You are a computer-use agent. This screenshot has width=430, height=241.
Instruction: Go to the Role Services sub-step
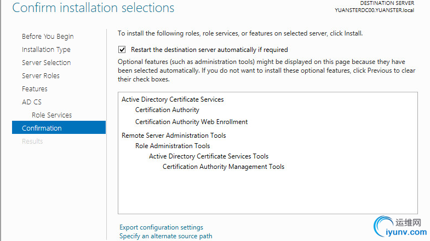(x=51, y=115)
